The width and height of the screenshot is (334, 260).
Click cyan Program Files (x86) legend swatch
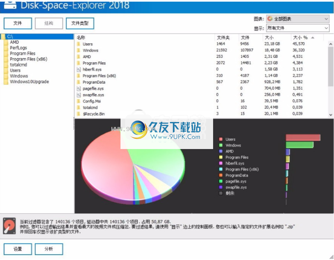220,170
